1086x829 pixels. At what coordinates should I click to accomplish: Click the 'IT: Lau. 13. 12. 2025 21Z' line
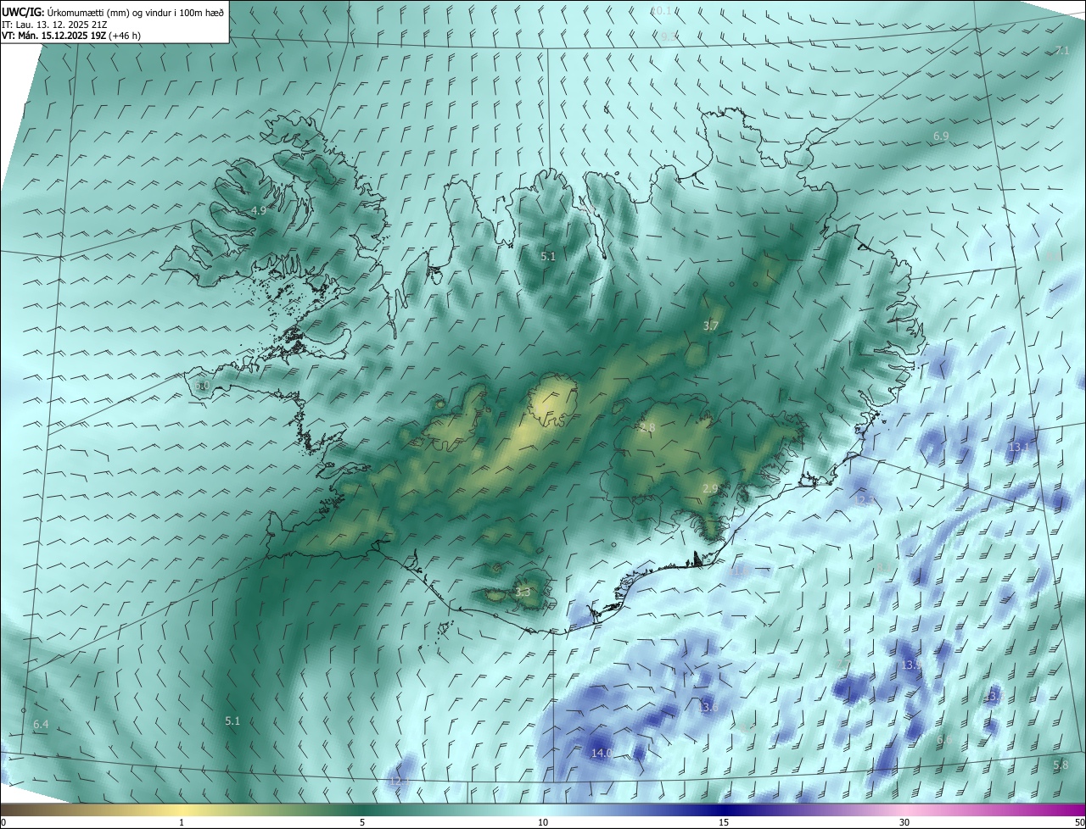tap(54, 25)
